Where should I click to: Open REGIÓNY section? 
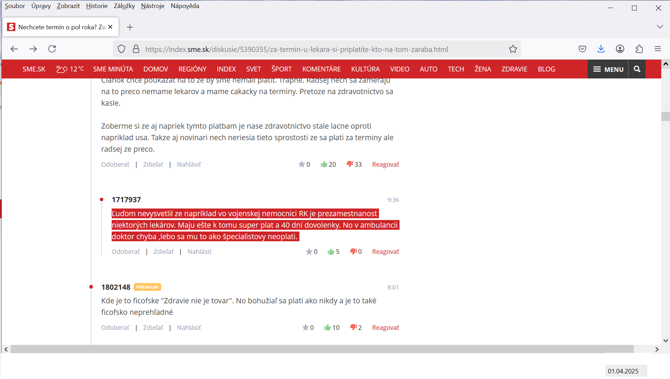click(192, 69)
